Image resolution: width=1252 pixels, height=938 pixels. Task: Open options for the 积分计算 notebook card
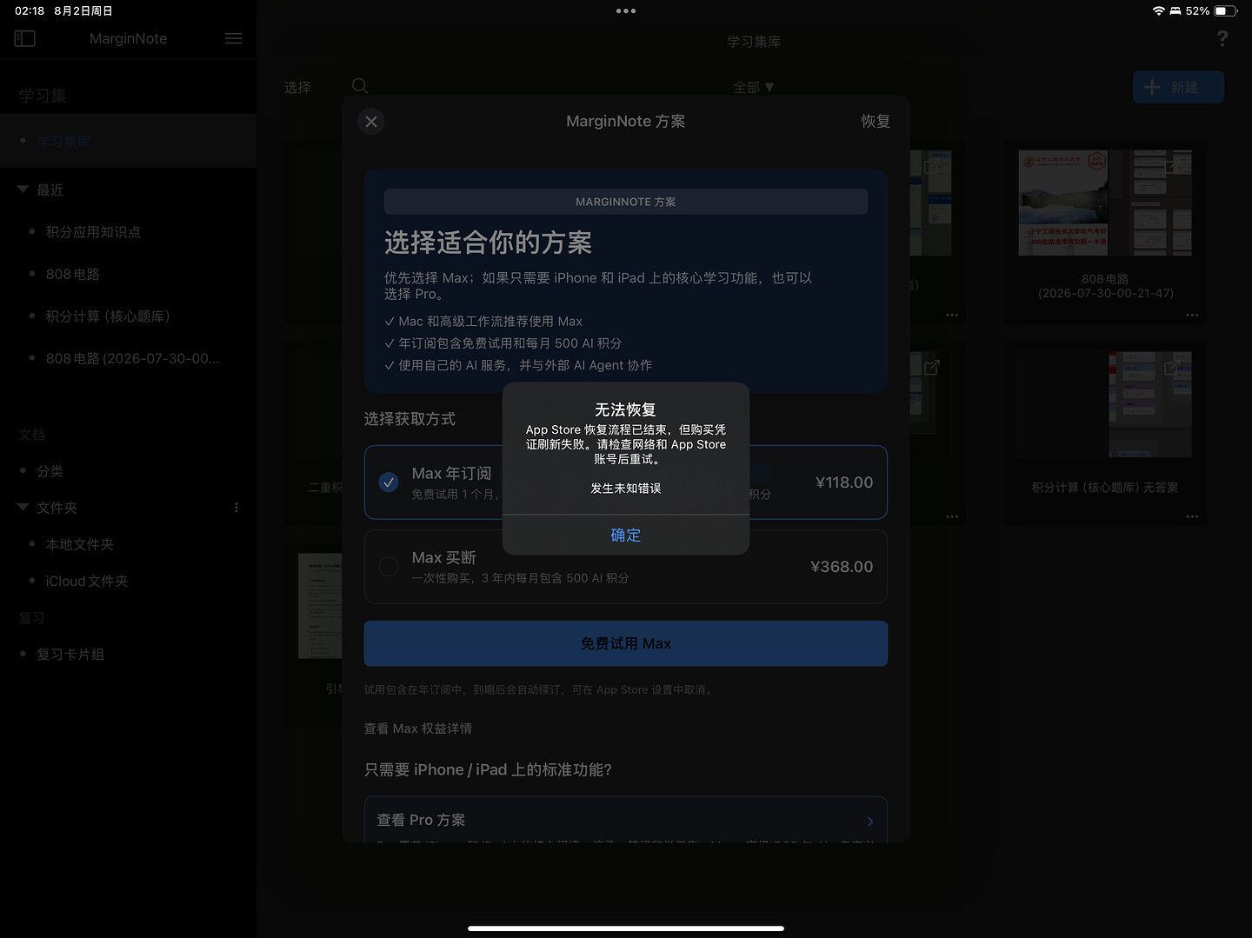tap(1192, 516)
